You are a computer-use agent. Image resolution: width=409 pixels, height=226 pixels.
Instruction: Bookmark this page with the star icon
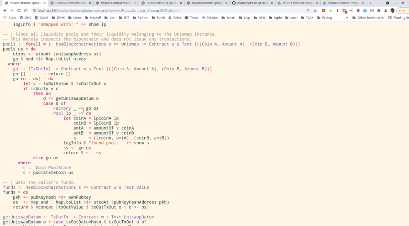pyautogui.click(x=315, y=11)
